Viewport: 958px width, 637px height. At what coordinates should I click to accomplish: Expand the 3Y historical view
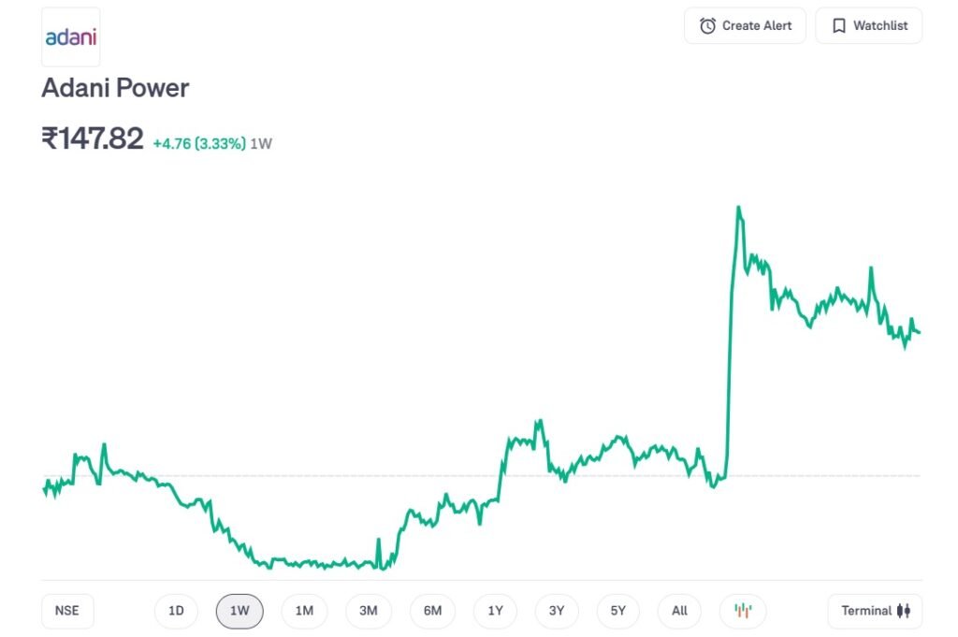556,610
